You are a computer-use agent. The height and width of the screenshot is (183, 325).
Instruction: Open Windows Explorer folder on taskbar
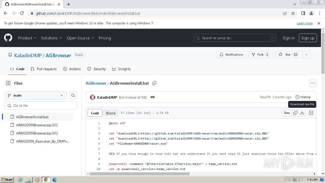coord(29,180)
